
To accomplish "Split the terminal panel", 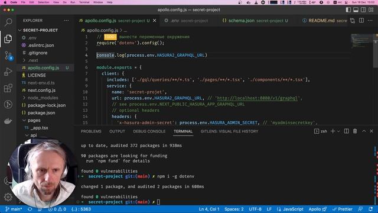I will [x=347, y=131].
